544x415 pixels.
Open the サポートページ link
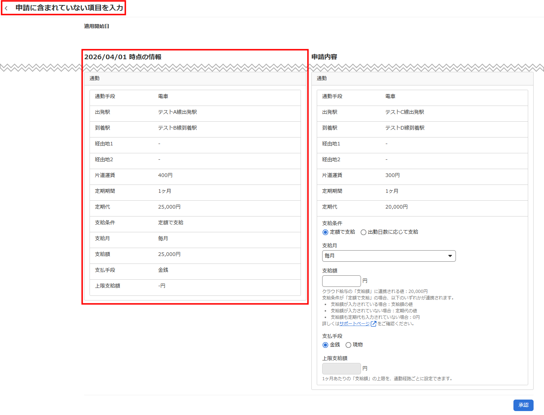click(x=354, y=324)
